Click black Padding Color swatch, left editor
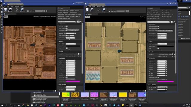 [73, 46]
